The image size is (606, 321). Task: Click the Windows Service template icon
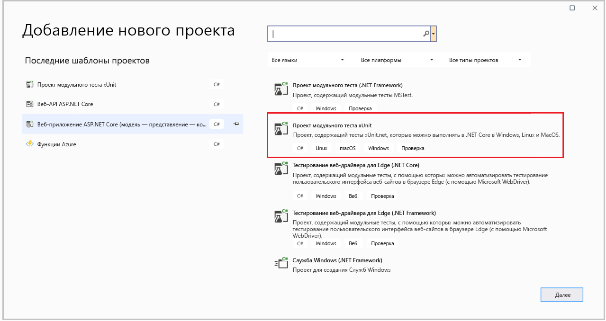pyautogui.click(x=281, y=263)
